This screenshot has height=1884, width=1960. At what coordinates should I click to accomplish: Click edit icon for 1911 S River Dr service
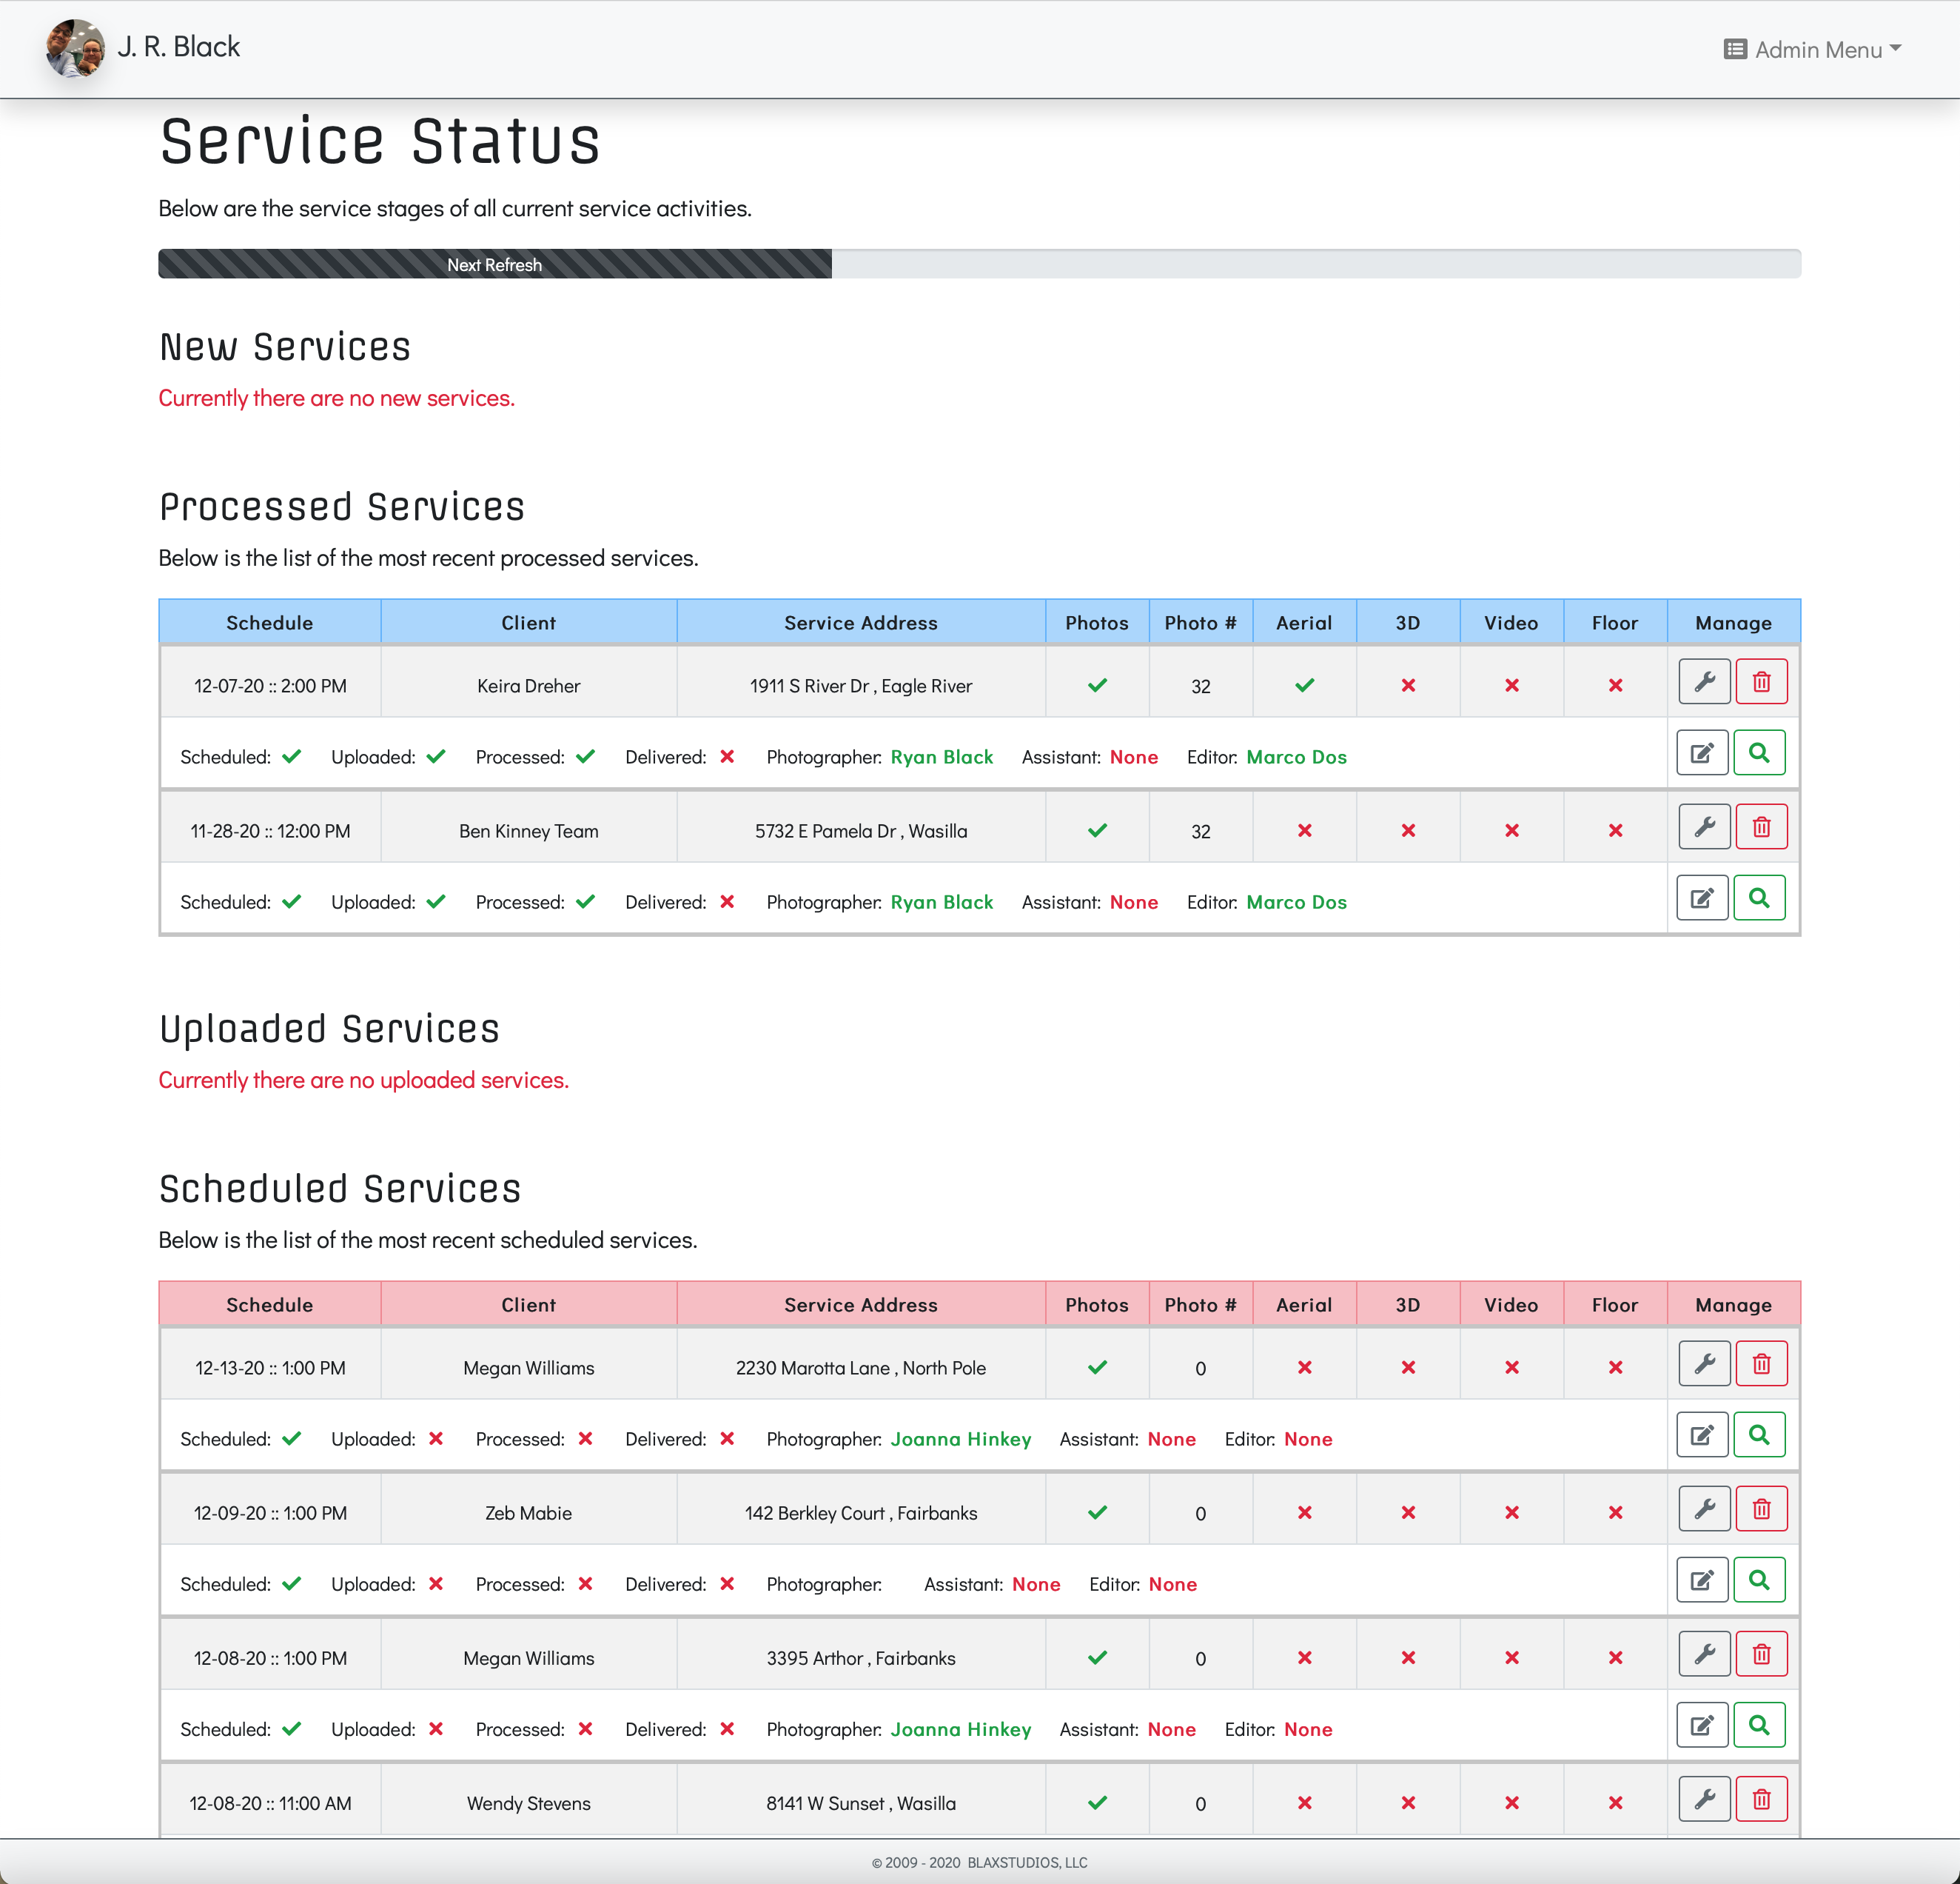pyautogui.click(x=1702, y=753)
